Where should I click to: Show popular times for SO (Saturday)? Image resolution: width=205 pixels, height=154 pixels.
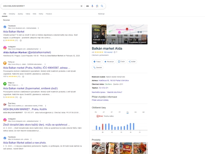click(x=135, y=112)
